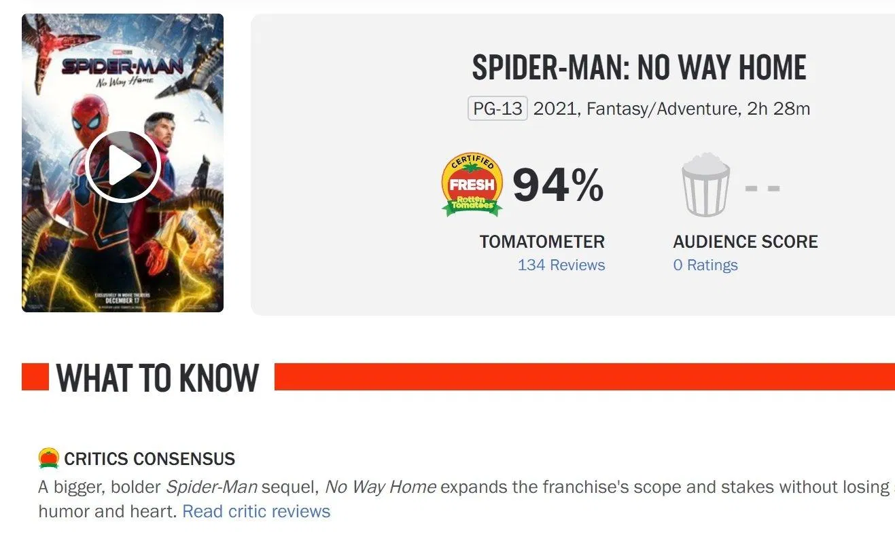Click the empty popcorn bucket icon

point(705,185)
